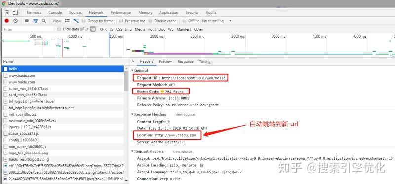
Task: Select the first www.baidu.com request
Action: [63, 75]
